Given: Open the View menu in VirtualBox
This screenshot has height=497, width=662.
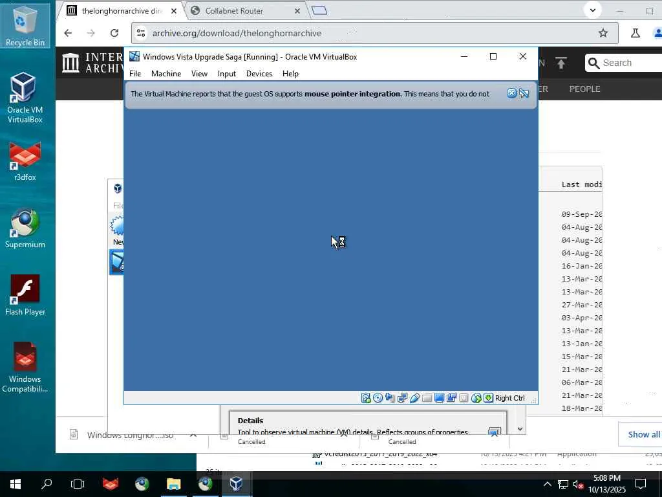Looking at the screenshot, I should [x=199, y=74].
